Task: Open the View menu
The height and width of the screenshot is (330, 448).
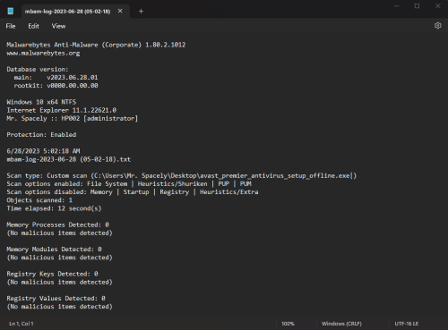Action: point(58,26)
